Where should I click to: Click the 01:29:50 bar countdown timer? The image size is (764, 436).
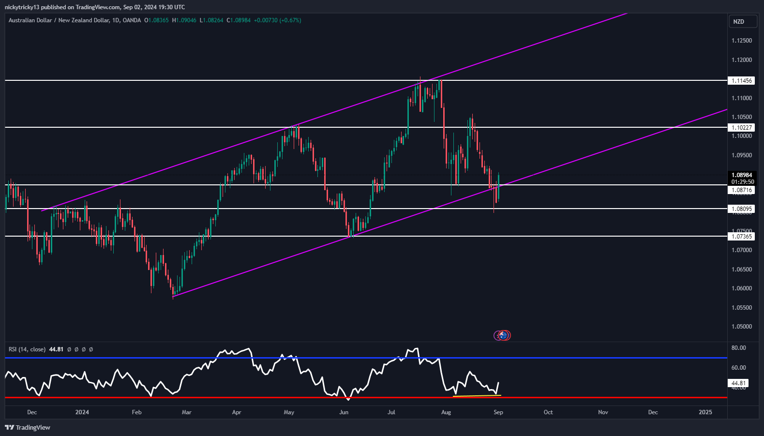point(741,182)
